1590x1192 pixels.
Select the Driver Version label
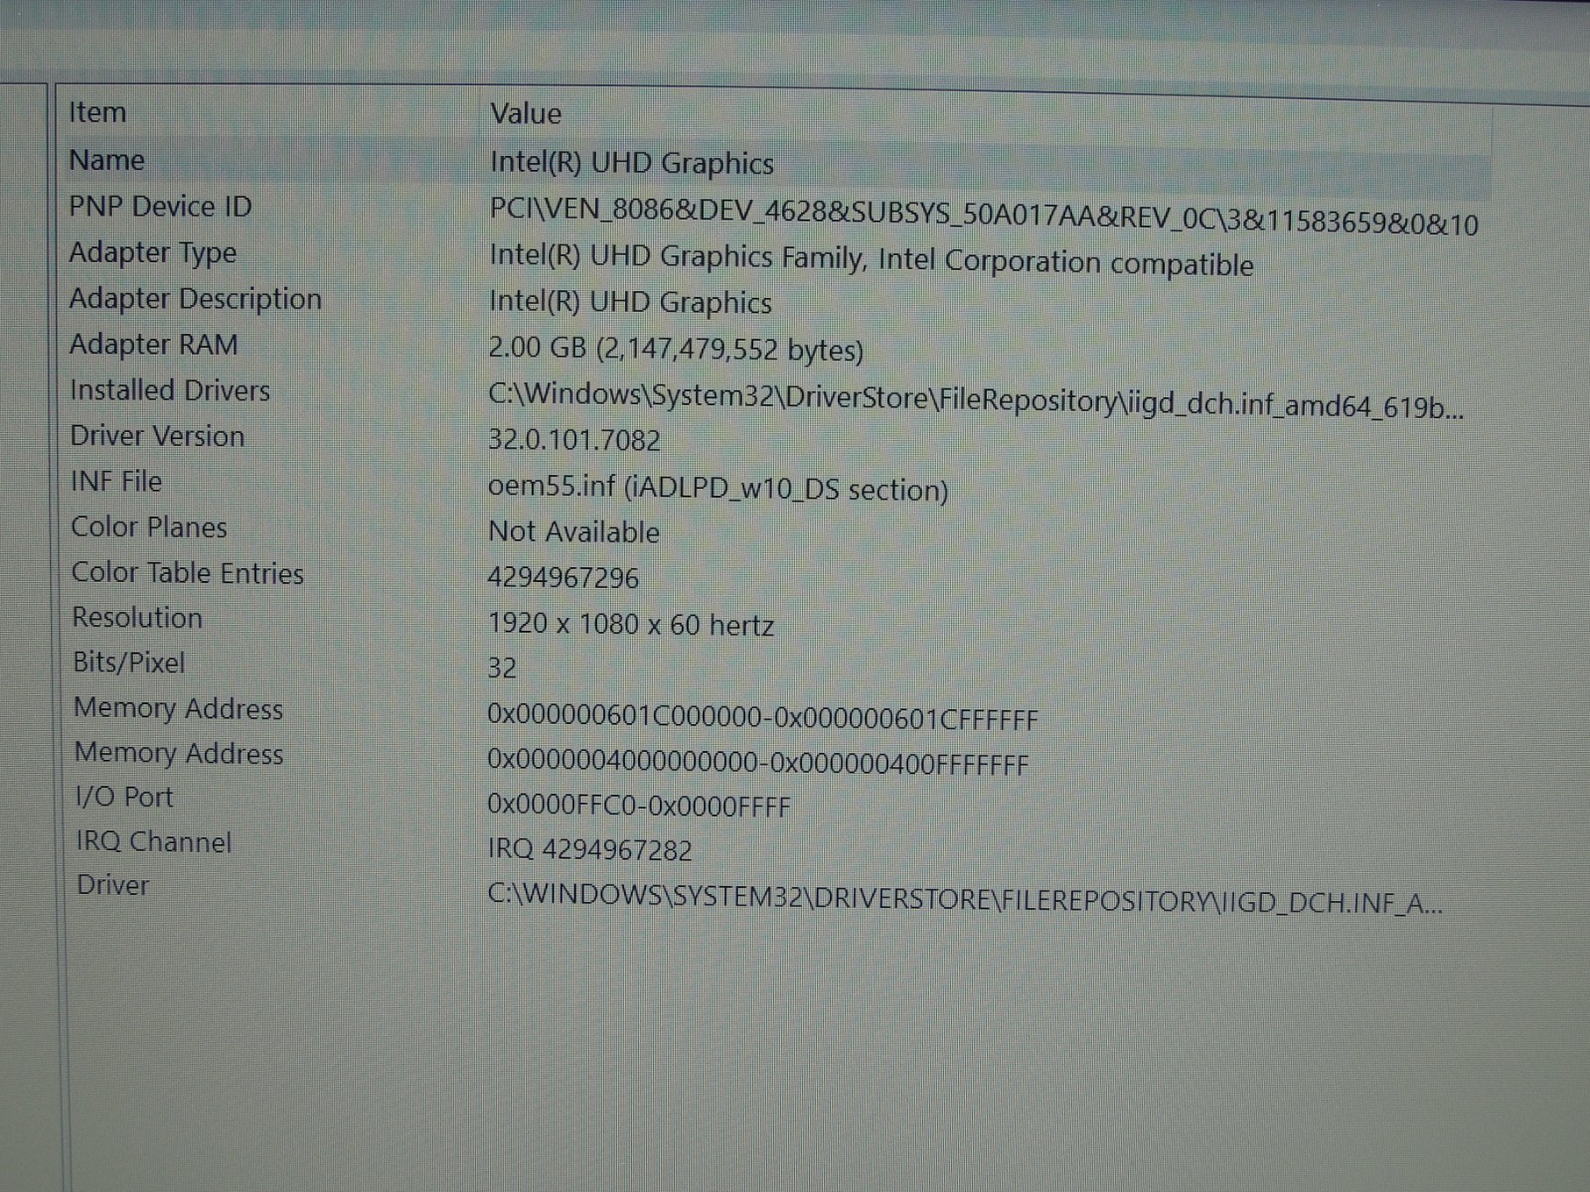157,436
